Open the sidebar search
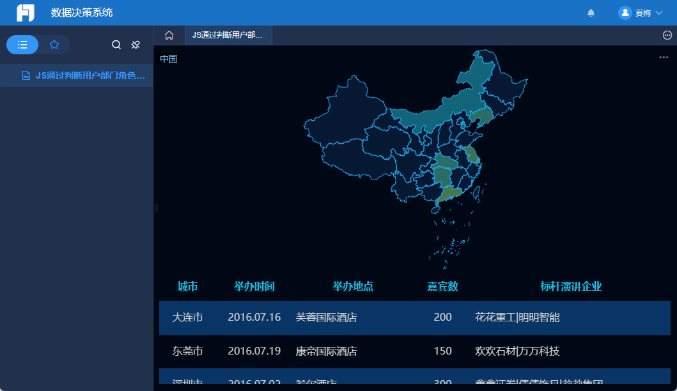677x391 pixels. [116, 45]
